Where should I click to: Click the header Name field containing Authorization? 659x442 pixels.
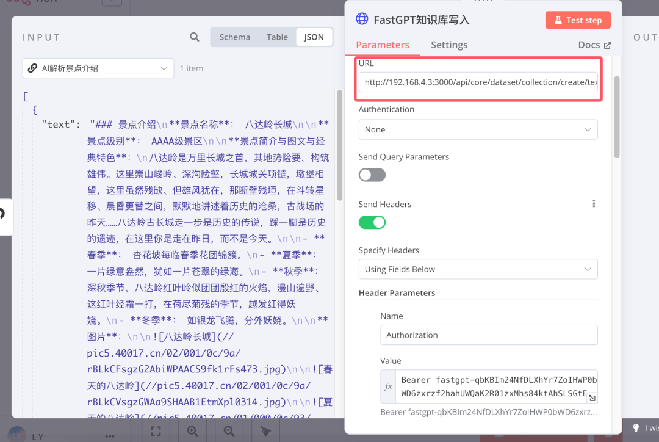coord(489,335)
